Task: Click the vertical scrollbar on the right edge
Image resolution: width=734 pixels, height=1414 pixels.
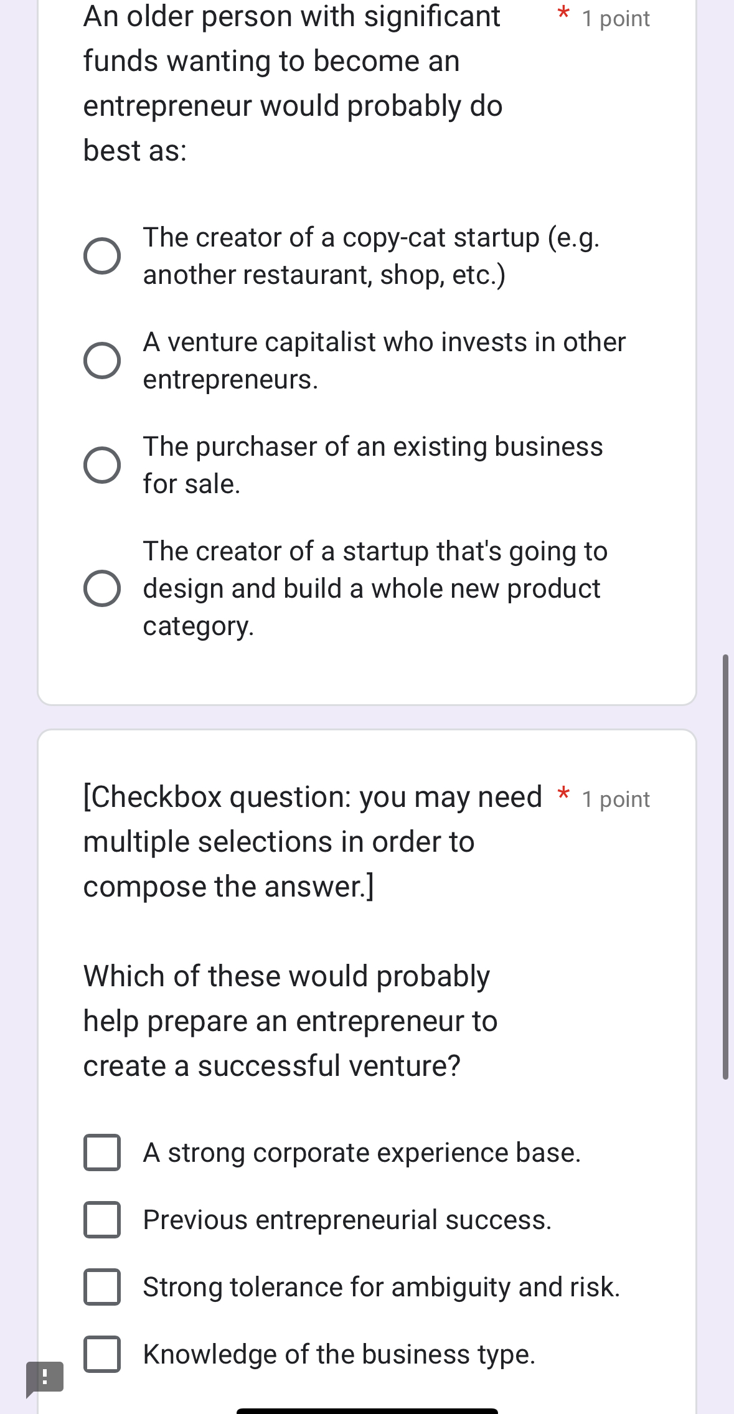Action: pyautogui.click(x=725, y=865)
